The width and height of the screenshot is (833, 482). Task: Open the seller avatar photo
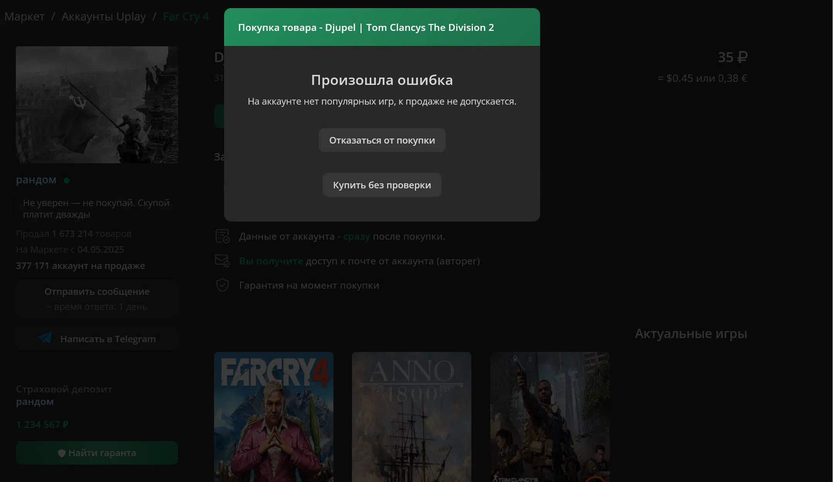(97, 105)
